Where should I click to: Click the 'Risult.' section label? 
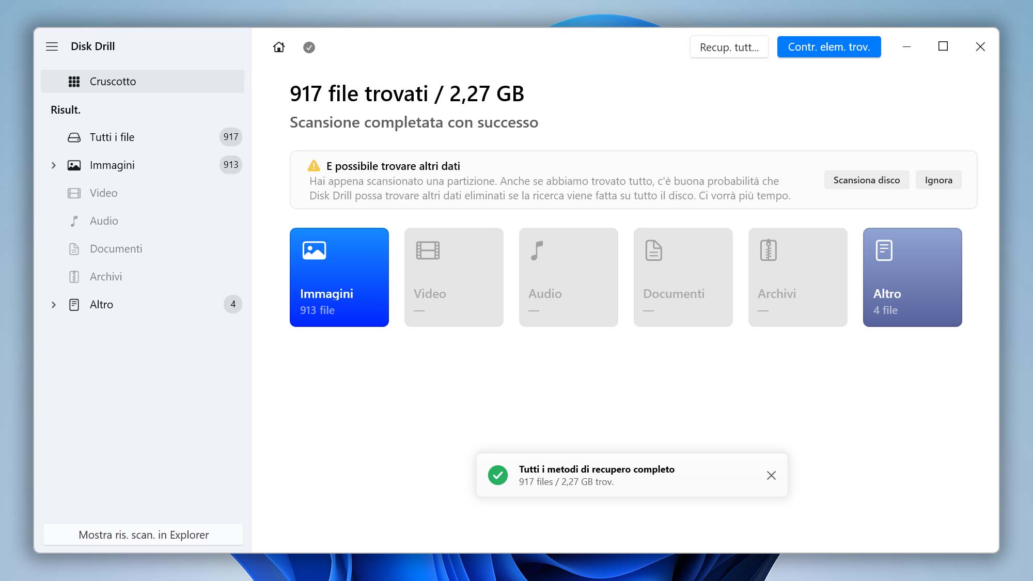coord(66,110)
